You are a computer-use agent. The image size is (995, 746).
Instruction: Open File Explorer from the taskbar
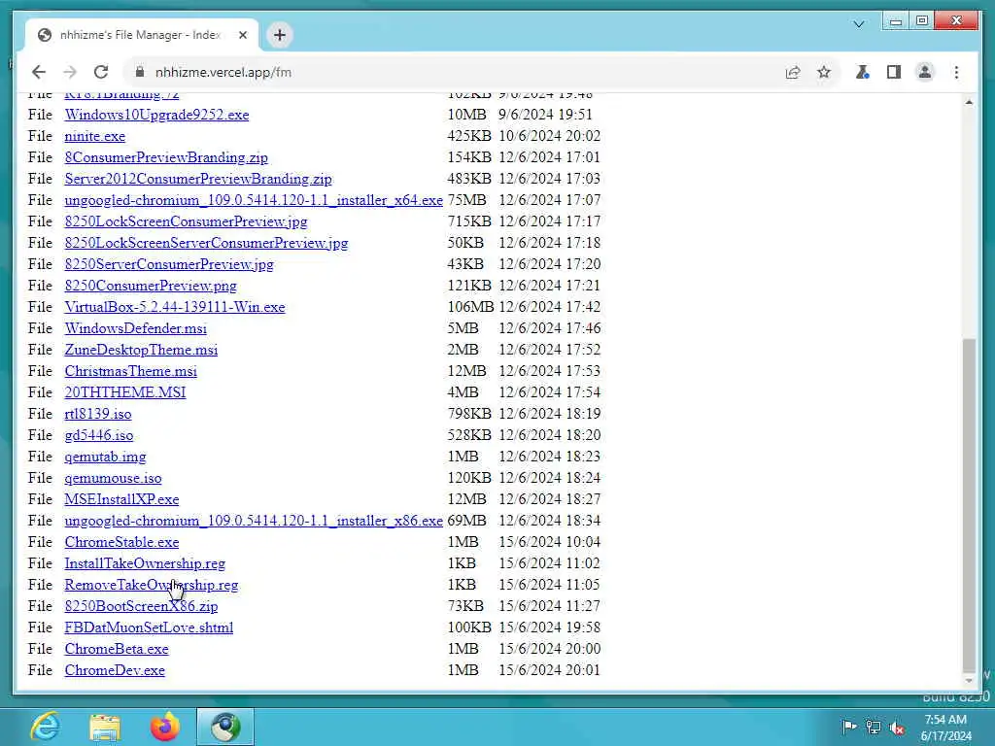tap(105, 727)
